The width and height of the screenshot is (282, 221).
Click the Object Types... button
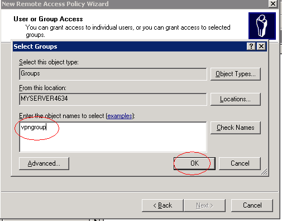236,74
